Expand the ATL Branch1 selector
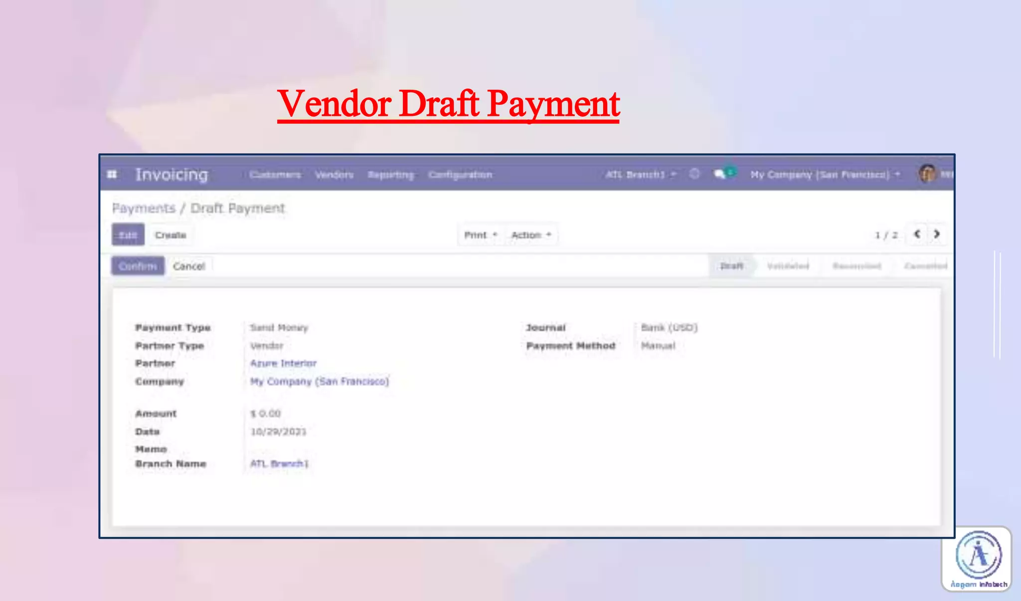 click(x=641, y=175)
